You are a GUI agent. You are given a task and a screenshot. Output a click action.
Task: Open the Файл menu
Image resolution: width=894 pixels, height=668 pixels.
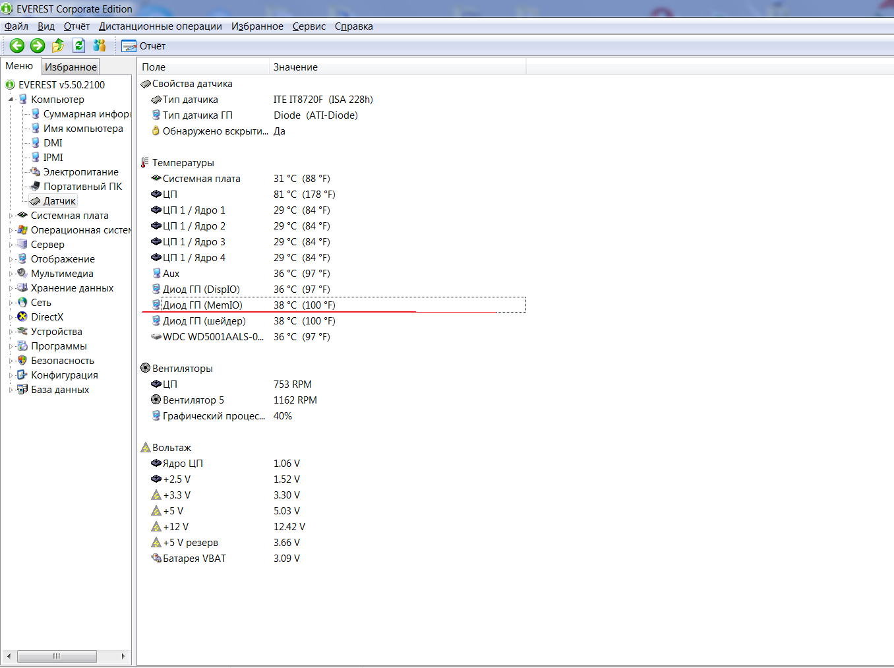(16, 26)
